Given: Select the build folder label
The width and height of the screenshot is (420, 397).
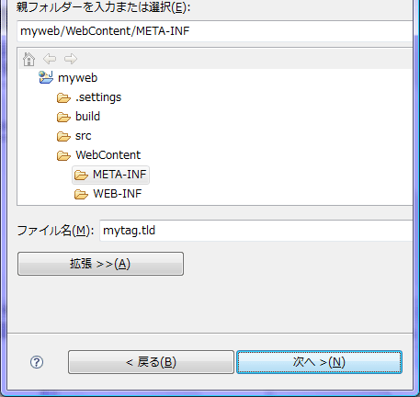Looking at the screenshot, I should tap(87, 117).
